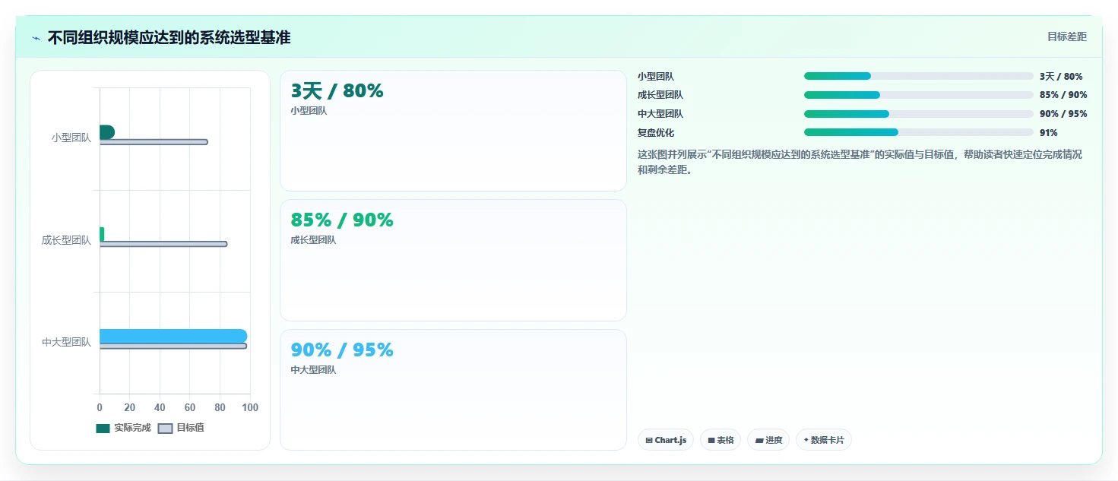Click the 3天 / 80% headline in the data card
The width and height of the screenshot is (1118, 481).
coord(337,90)
